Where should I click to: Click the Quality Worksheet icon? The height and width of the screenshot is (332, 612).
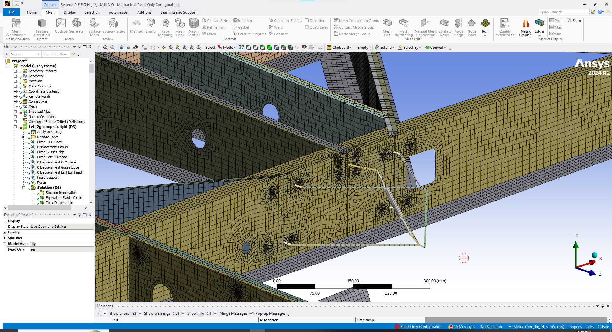505,27
